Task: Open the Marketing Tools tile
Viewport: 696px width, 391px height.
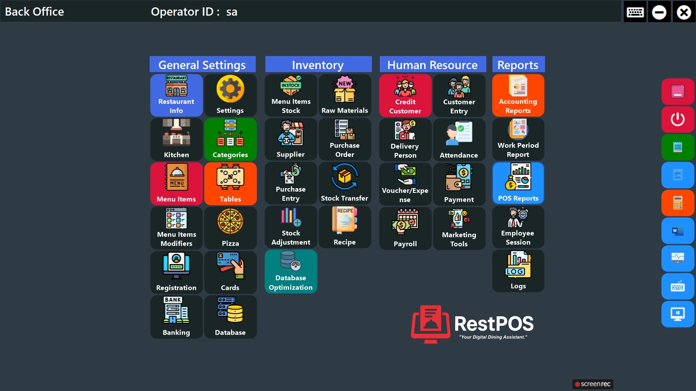Action: point(459,229)
